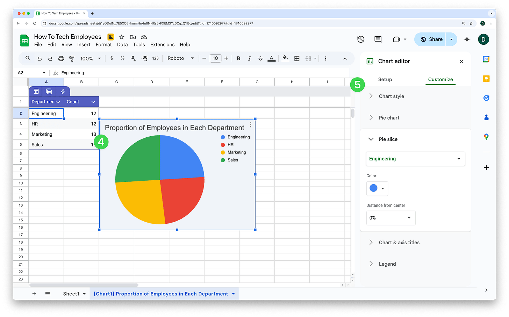Open version history clock icon
Viewport: 509px width, 317px height.
[361, 39]
